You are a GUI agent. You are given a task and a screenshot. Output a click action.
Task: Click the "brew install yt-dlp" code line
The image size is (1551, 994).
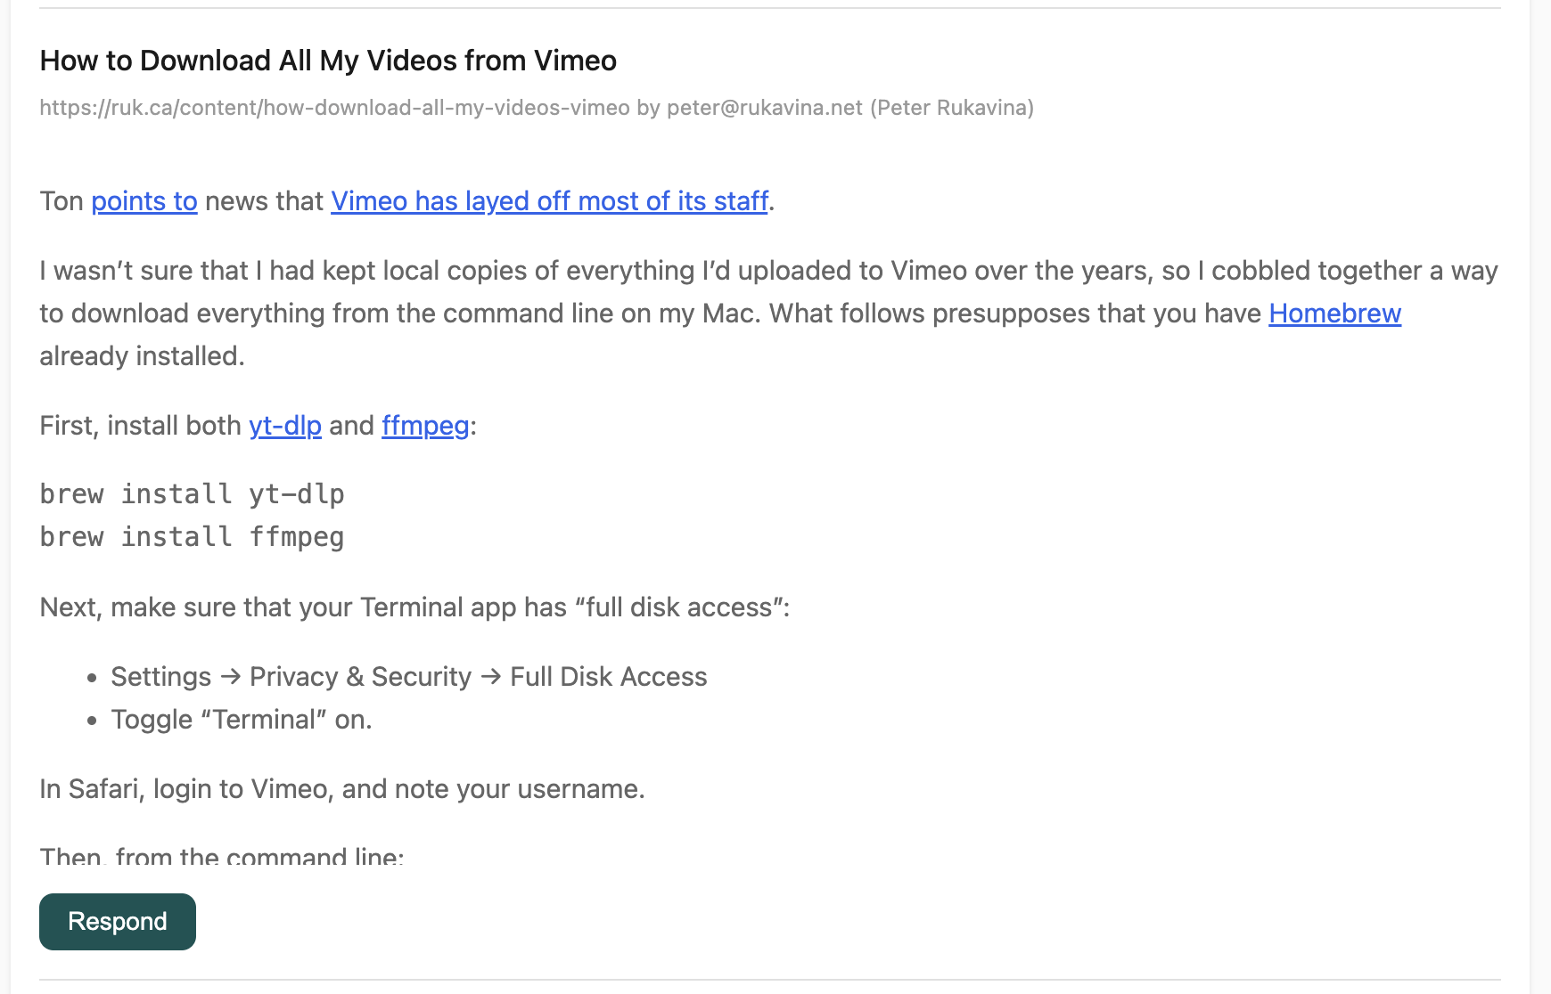coord(192,494)
